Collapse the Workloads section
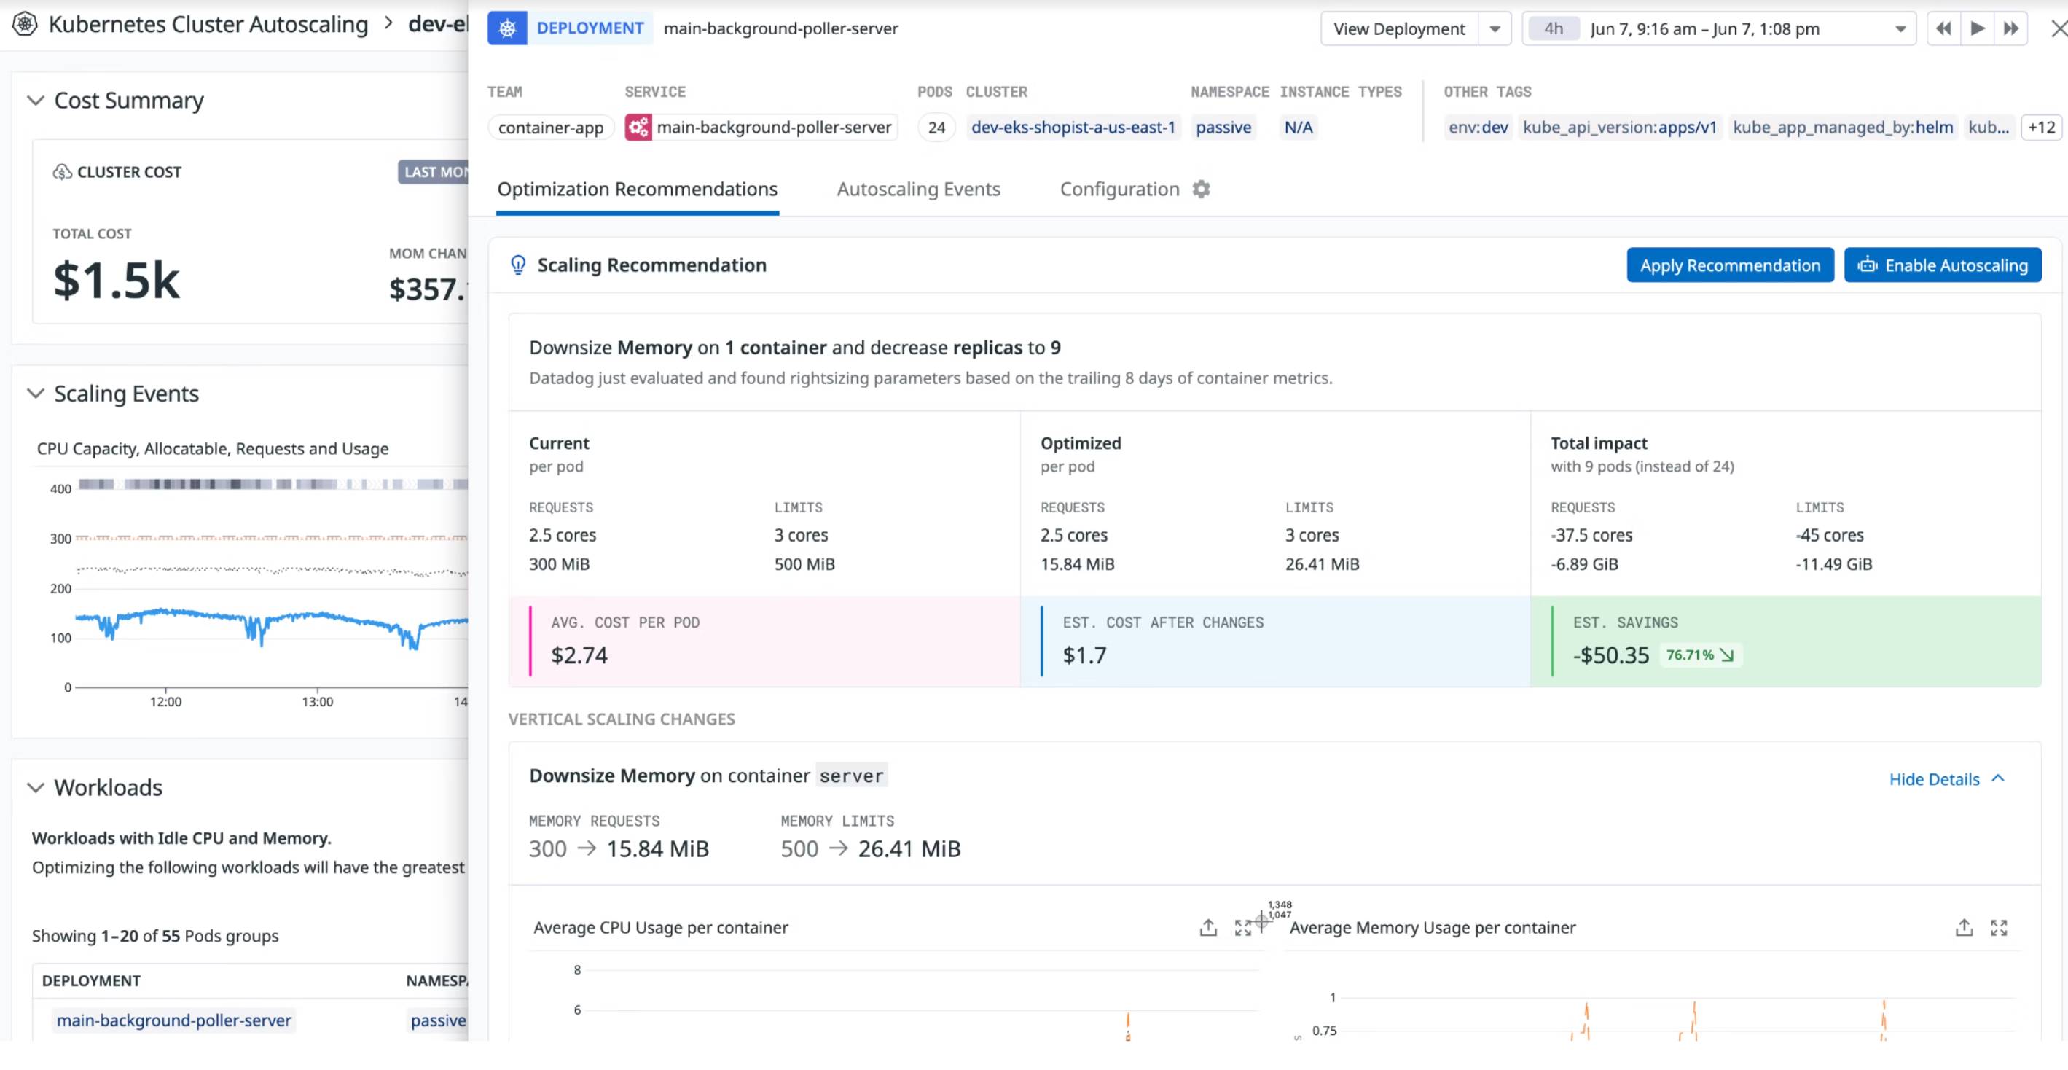2068x1070 pixels. tap(35, 787)
